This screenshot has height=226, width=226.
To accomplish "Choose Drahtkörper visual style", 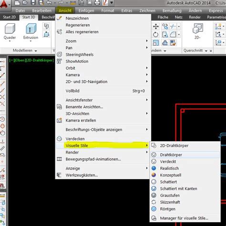I will (185, 154).
